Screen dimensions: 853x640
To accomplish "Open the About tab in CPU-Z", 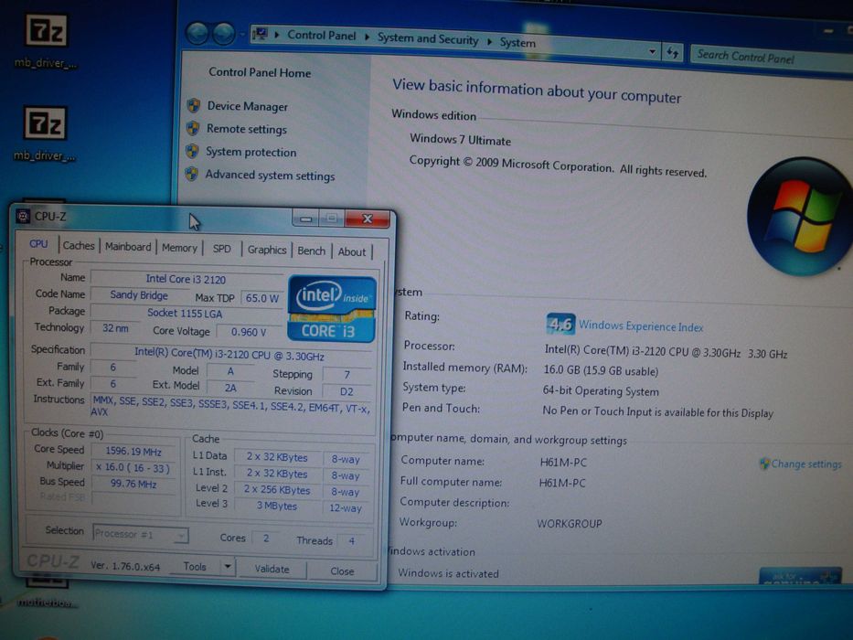I will pyautogui.click(x=352, y=252).
